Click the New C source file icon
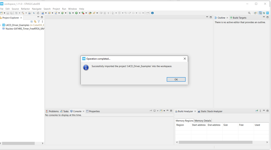271x150 pixels. 56,13
